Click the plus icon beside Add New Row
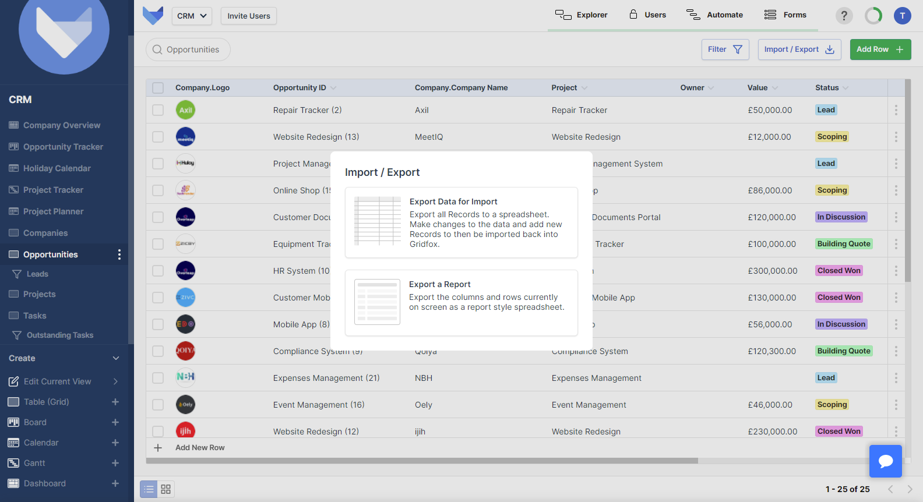The image size is (923, 502). (158, 448)
